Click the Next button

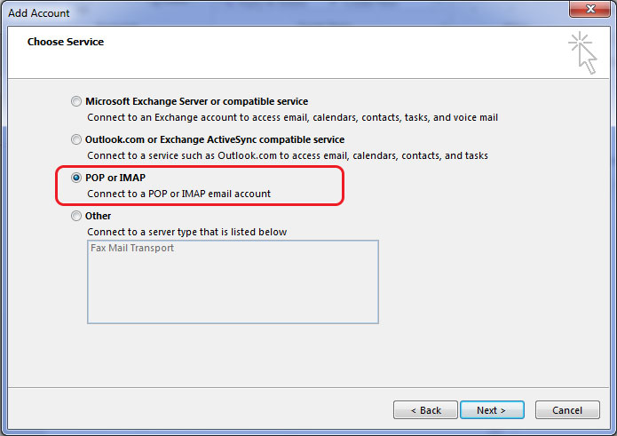tap(492, 410)
